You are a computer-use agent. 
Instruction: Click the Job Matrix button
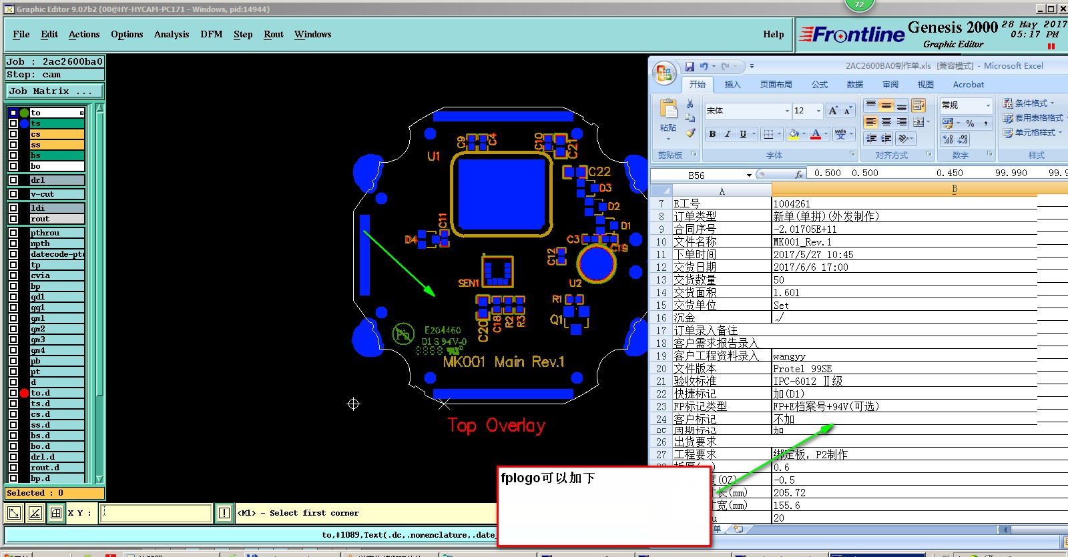pyautogui.click(x=55, y=91)
